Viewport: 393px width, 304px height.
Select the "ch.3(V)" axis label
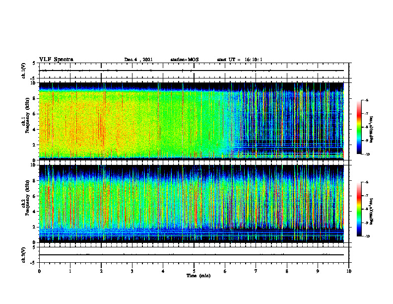(24, 255)
